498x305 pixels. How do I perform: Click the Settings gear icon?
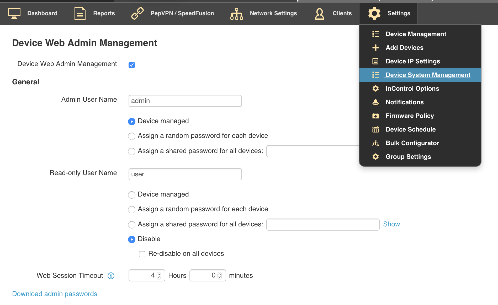(374, 13)
